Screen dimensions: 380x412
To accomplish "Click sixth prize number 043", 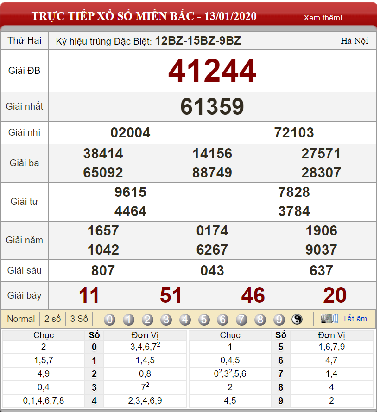I will point(212,271).
